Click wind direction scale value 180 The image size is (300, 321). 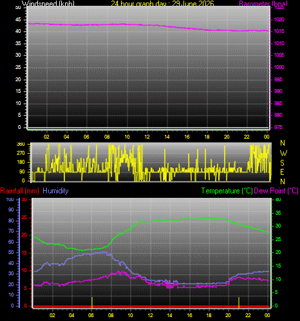click(x=21, y=162)
